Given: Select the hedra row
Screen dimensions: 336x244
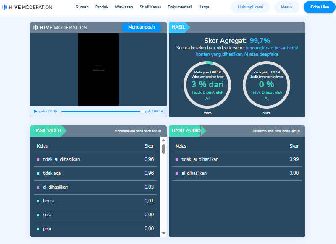Looking at the screenshot, I should coord(95,201).
